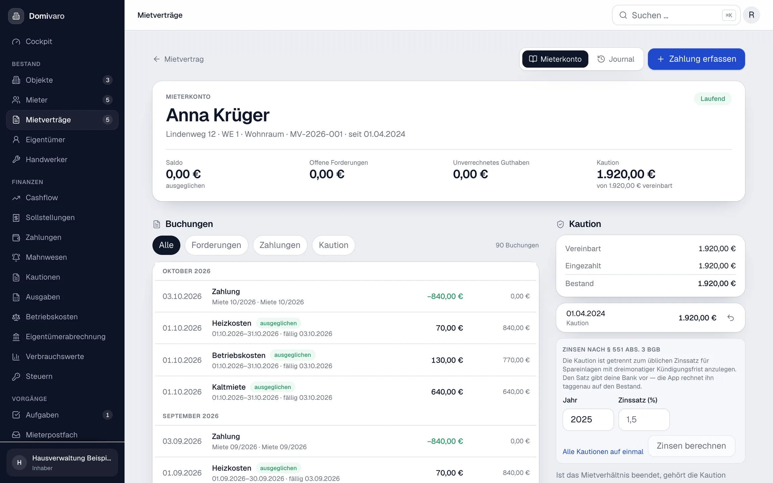Screen dimensions: 773x483
Task: Open Heizkosten entry dated 01.10.2026
Action: click(346, 328)
